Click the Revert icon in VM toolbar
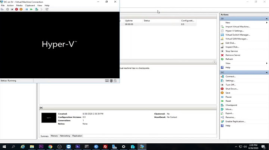 pyautogui.click(x=41, y=9)
